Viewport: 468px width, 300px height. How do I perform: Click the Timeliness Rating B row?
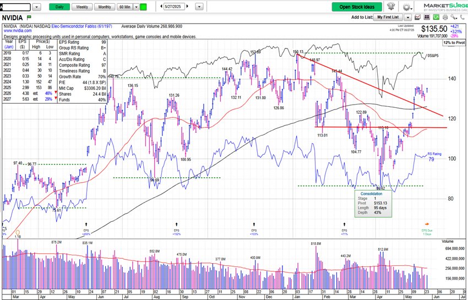tap(83, 71)
